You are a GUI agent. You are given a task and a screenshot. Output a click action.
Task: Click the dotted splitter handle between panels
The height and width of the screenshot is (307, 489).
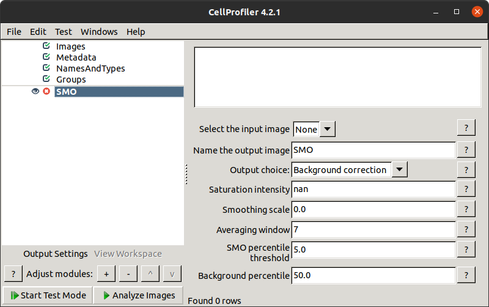coord(186,174)
